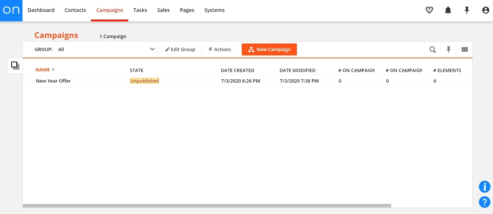Open Tasks in the navigation
Viewport: 493px width, 214px height.
[140, 10]
